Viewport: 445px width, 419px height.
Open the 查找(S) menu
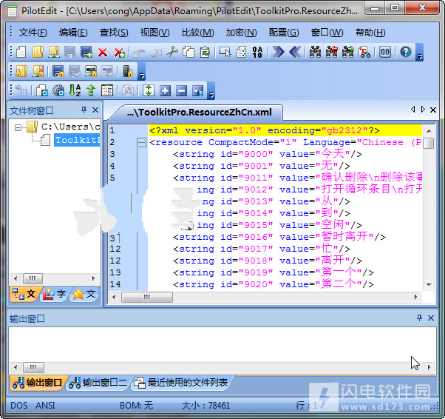click(x=114, y=33)
